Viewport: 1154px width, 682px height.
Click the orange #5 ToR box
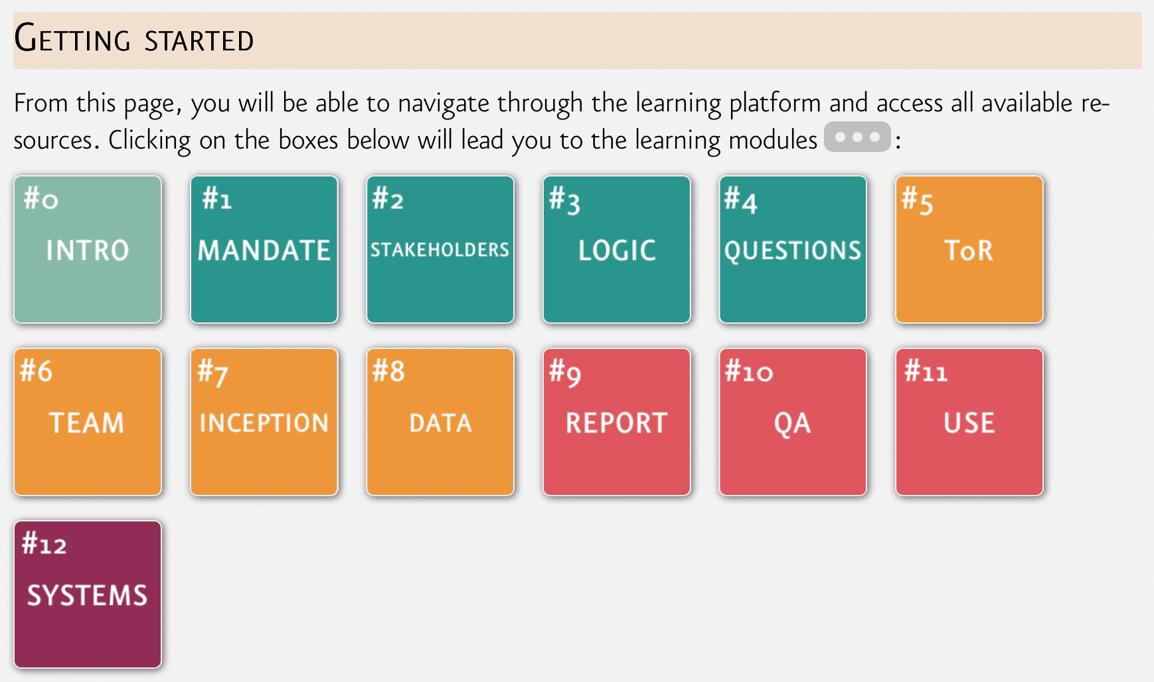pyautogui.click(x=969, y=250)
